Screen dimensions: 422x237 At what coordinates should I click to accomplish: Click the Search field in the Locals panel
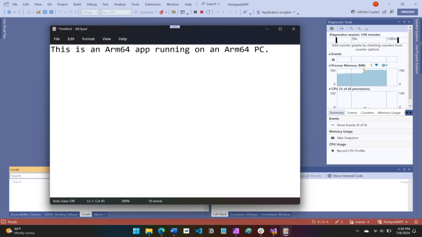pos(30,175)
